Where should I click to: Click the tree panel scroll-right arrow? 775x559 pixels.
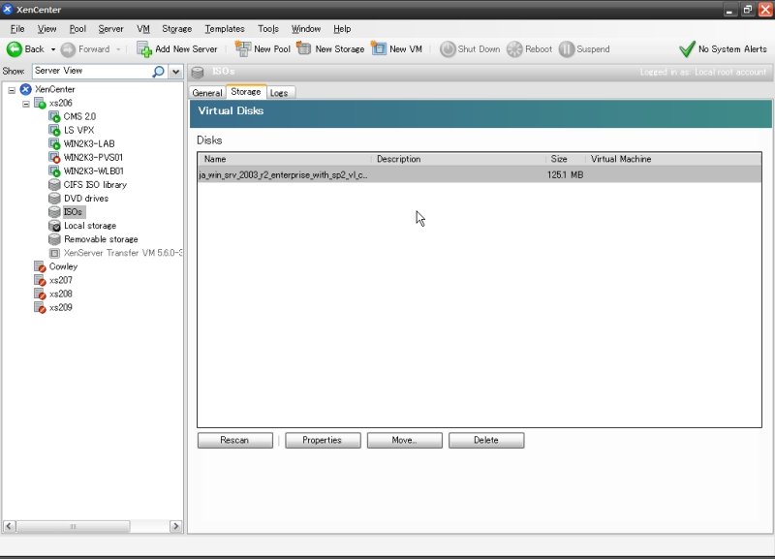[x=175, y=526]
